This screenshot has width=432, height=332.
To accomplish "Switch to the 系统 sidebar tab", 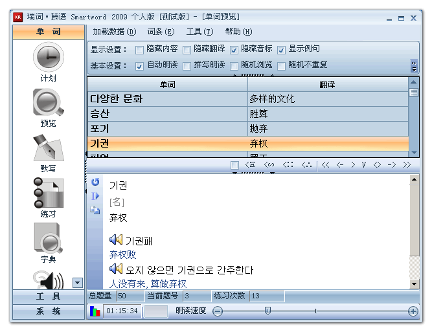I will click(49, 311).
